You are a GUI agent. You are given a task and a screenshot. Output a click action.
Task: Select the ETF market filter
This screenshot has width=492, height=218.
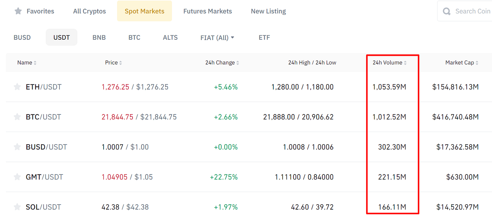(x=264, y=38)
